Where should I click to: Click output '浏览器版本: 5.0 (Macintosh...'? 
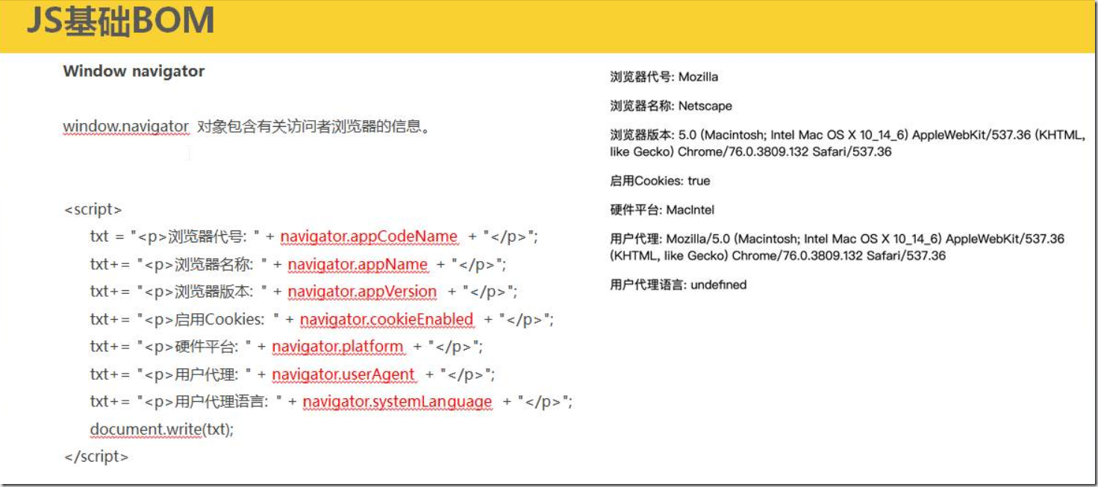[848, 143]
